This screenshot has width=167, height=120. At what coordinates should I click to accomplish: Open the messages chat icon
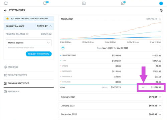point(123,3)
